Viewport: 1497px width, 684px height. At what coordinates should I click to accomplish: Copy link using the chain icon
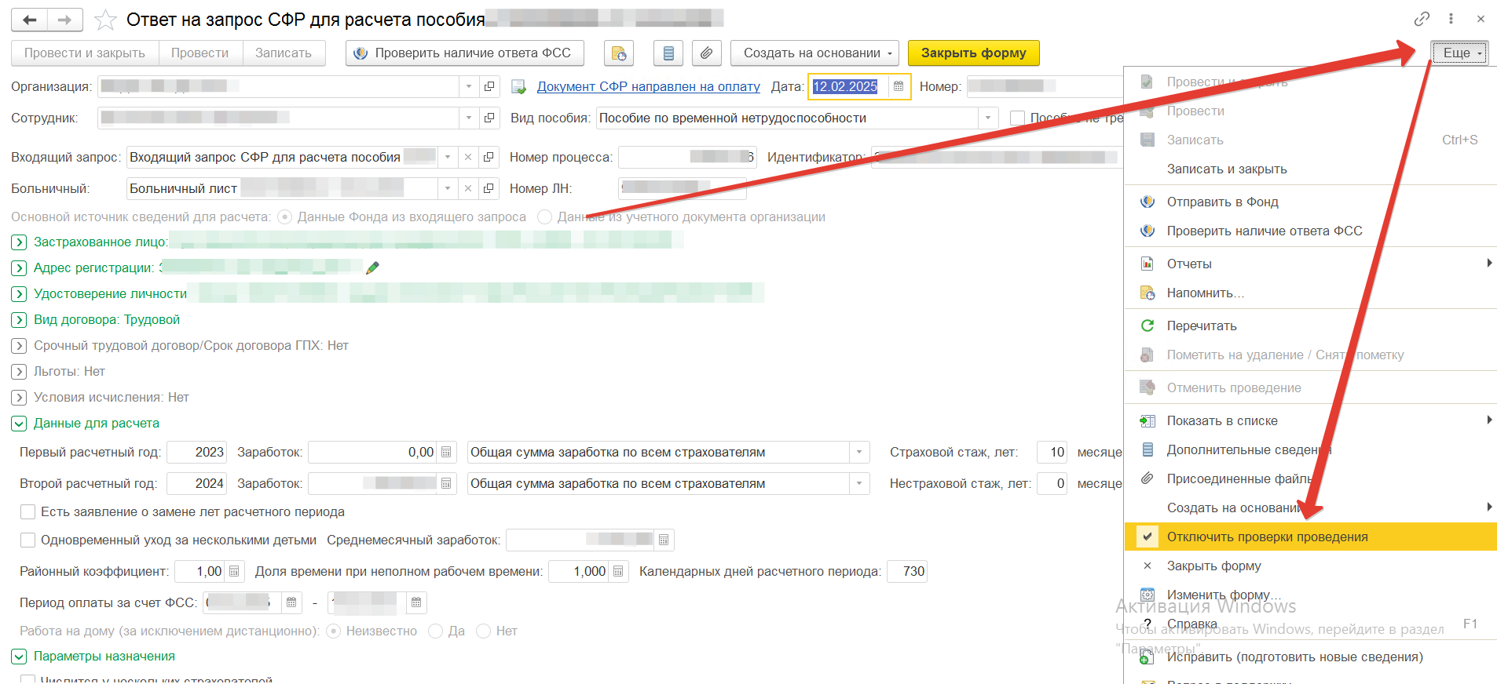1422,19
